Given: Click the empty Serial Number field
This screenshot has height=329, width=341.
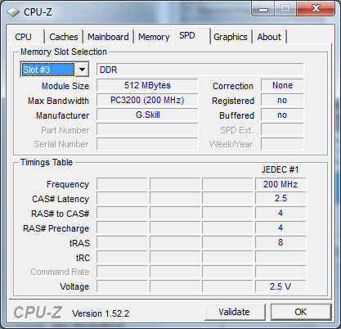Looking at the screenshot, I should pyautogui.click(x=147, y=144).
